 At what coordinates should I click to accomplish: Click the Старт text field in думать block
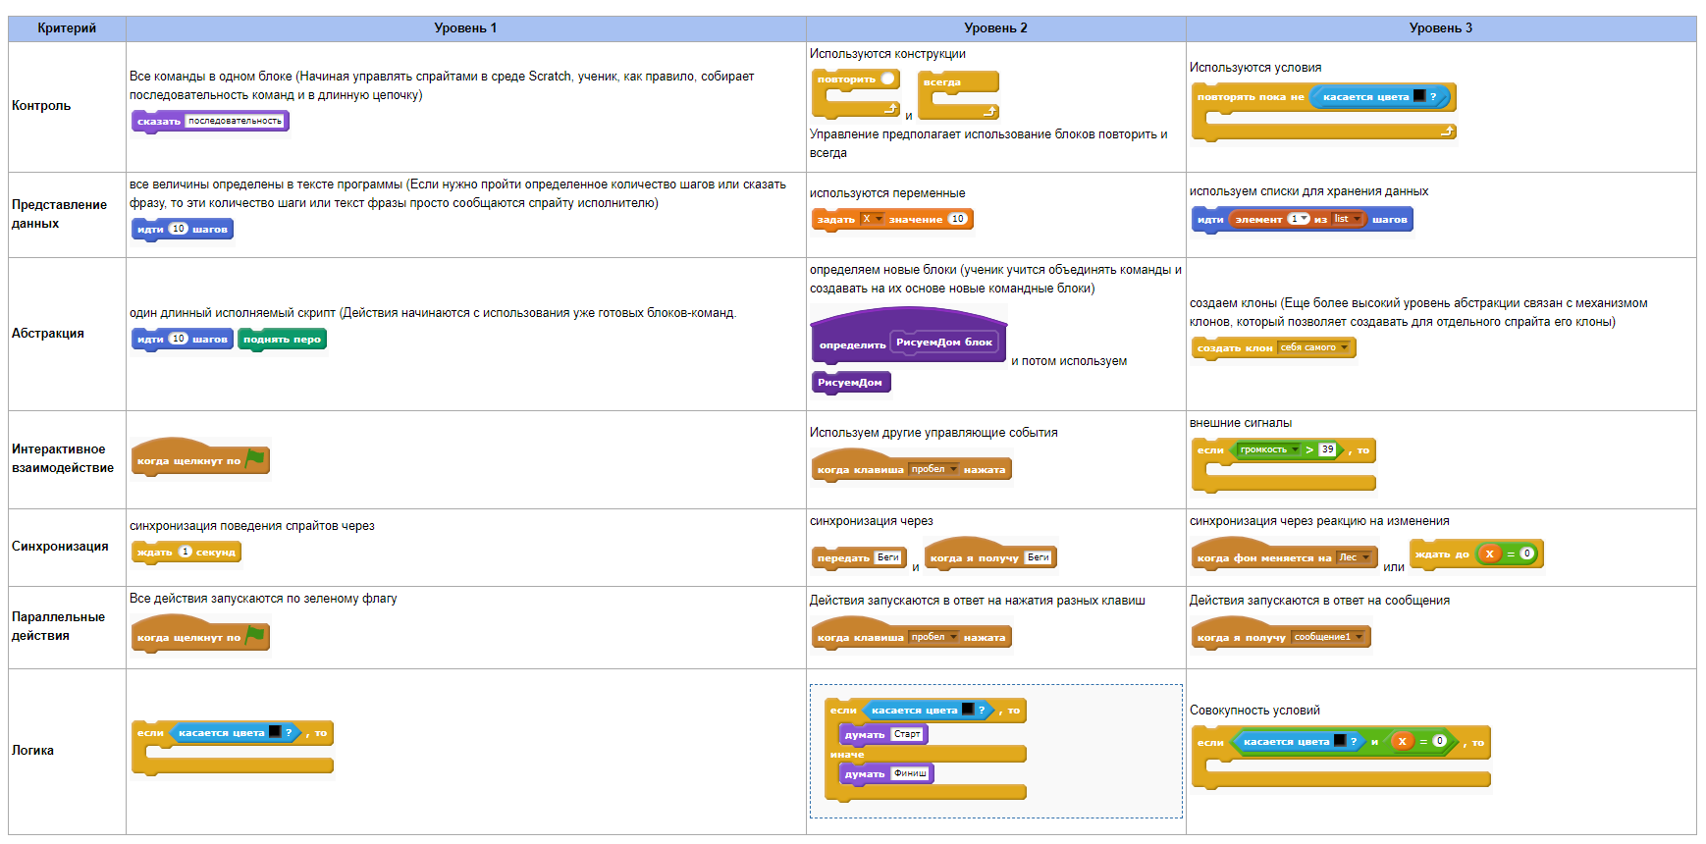[907, 734]
